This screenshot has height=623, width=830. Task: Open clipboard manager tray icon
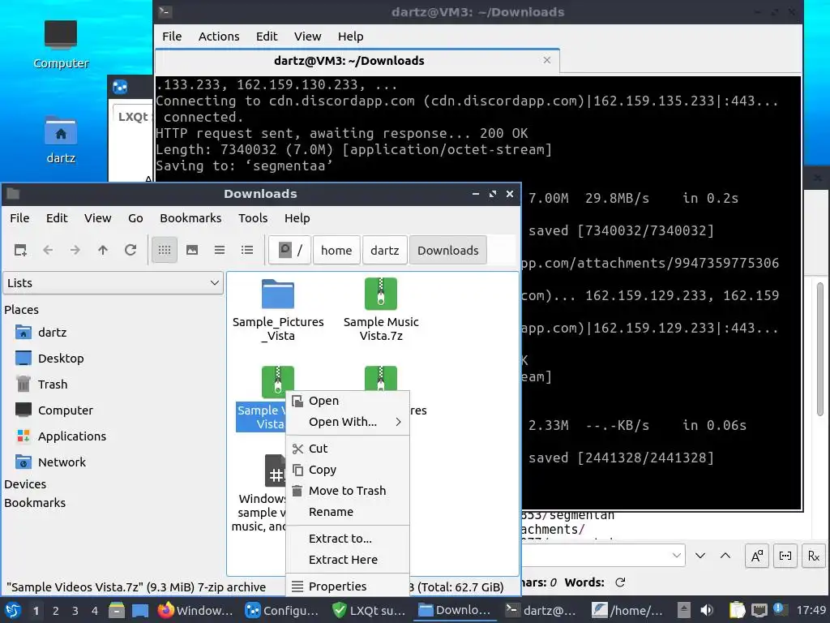(737, 611)
